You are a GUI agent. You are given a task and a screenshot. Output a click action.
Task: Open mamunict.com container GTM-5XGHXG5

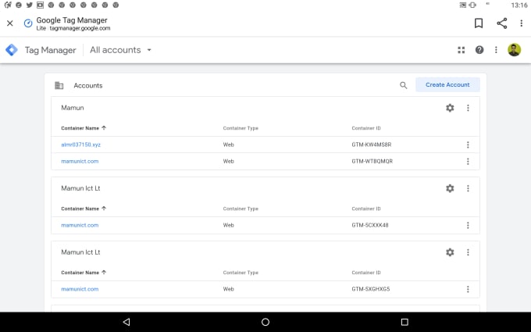point(80,289)
